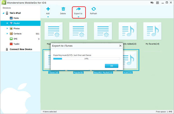This screenshot has width=174, height=114.
Task: Click the Media film icon
Action: [11, 18]
